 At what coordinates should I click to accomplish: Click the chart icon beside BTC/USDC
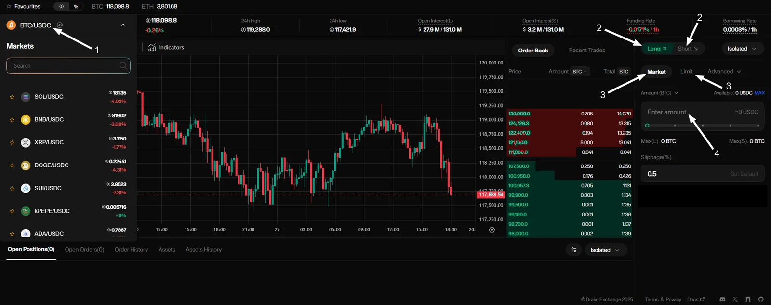coord(60,25)
